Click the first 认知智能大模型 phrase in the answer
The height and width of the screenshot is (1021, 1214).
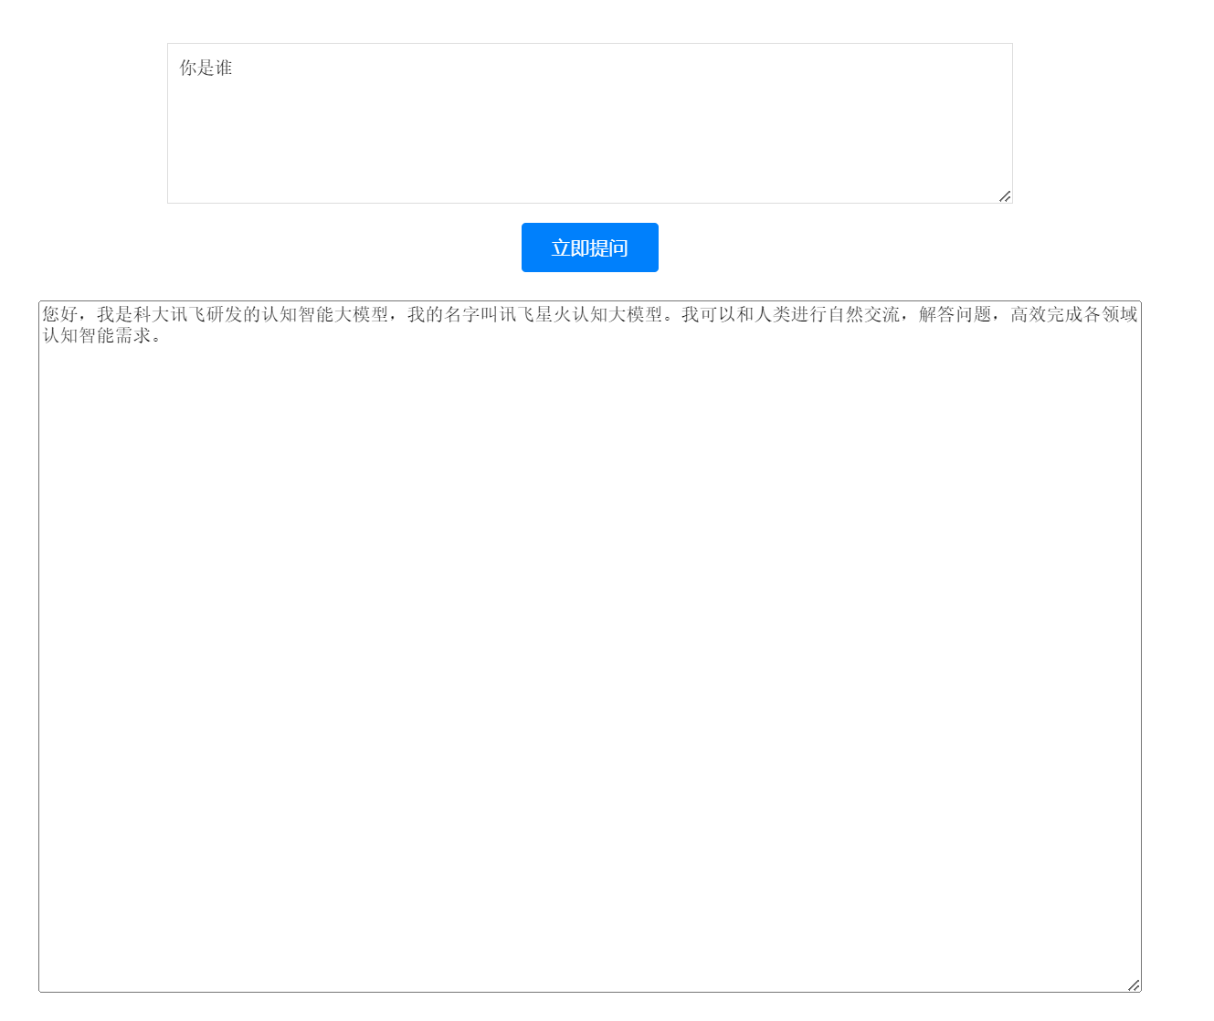[324, 314]
